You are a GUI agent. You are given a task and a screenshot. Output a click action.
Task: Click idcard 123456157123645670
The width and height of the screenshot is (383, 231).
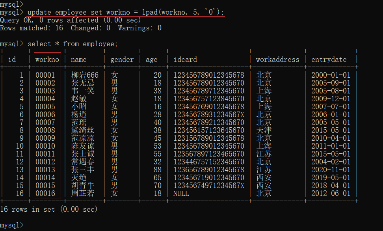(x=209, y=130)
